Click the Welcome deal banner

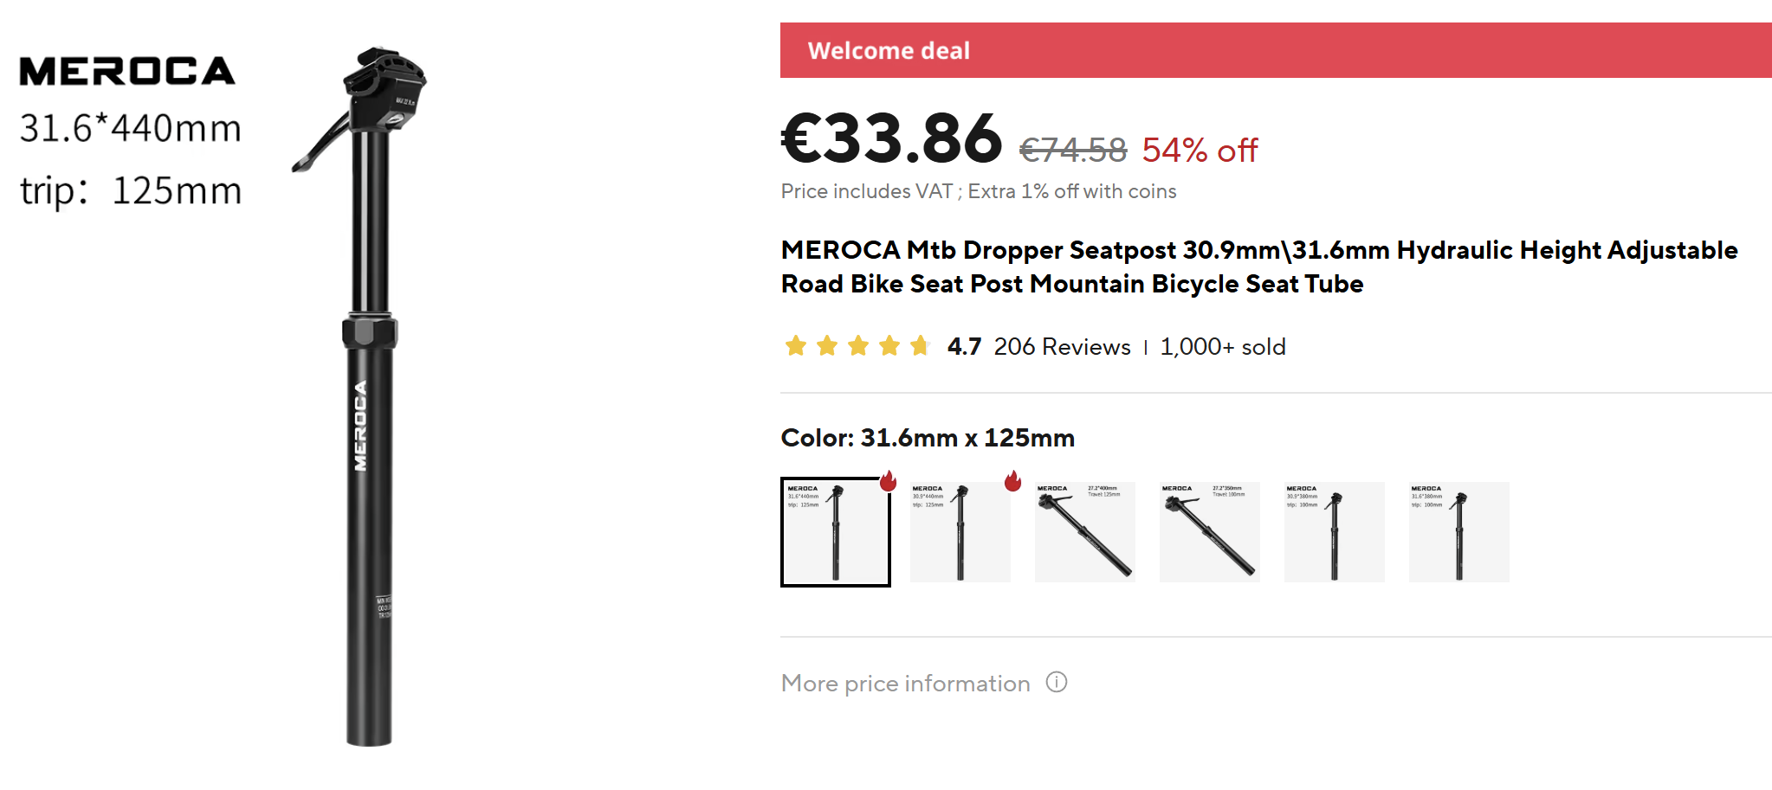point(1276,50)
